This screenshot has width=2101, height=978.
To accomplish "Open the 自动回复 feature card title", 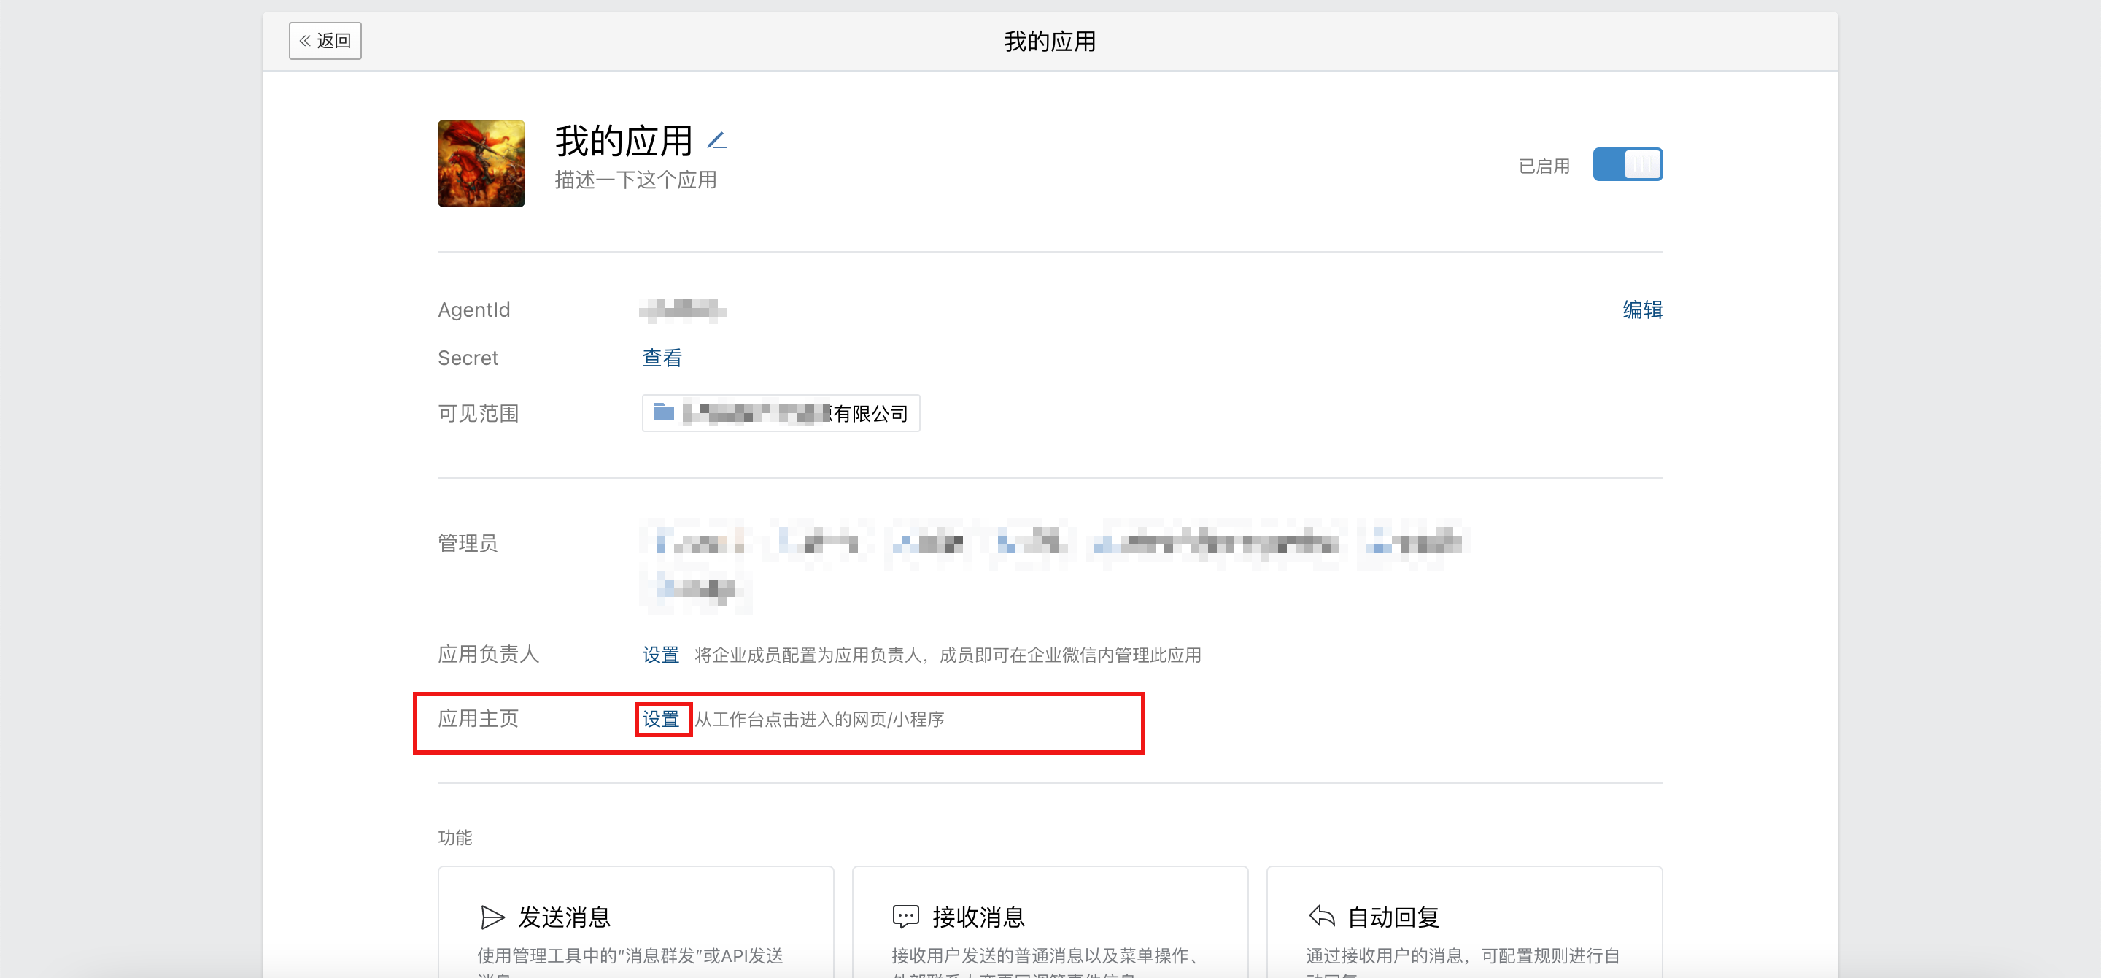I will click(x=1393, y=917).
